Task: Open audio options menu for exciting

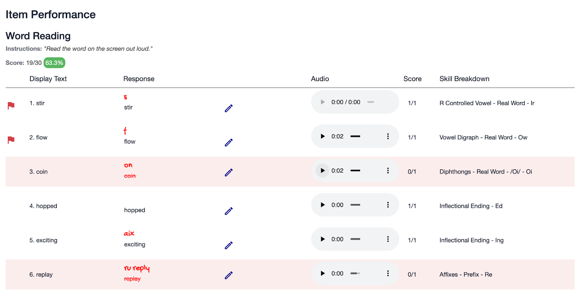Action: [x=388, y=239]
